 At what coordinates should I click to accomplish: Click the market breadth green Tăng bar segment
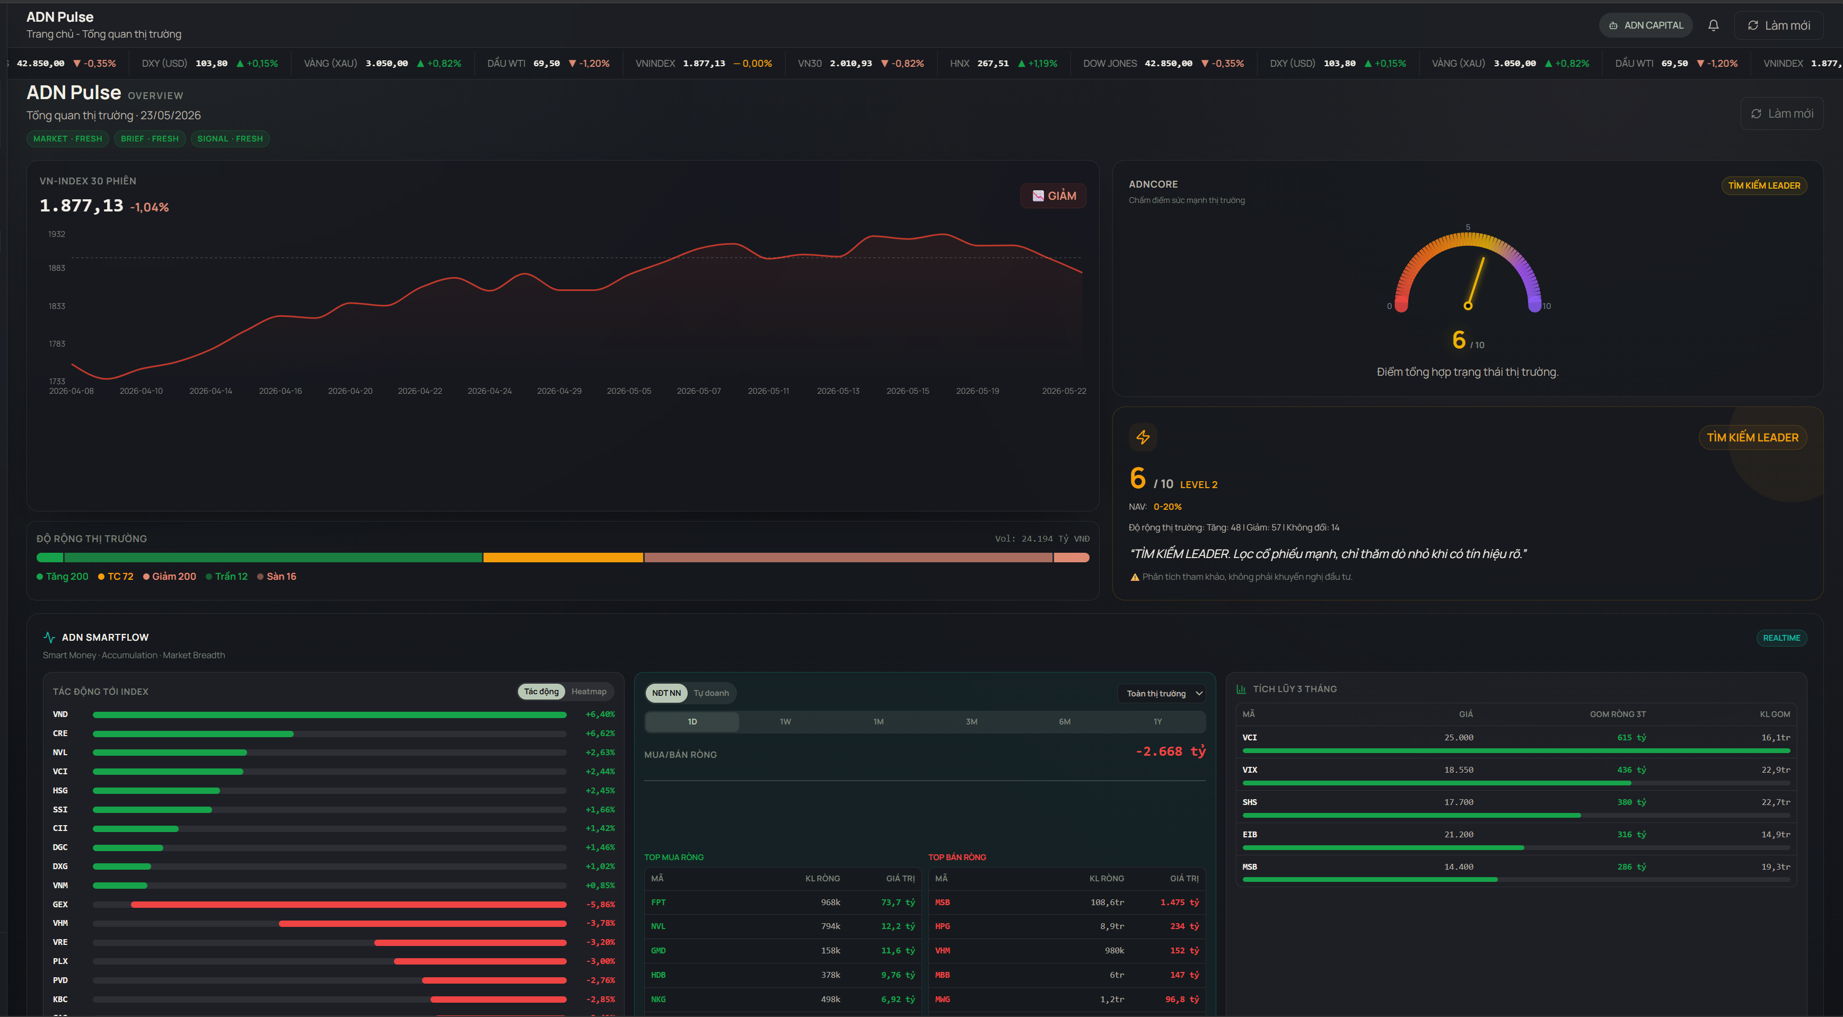273,557
